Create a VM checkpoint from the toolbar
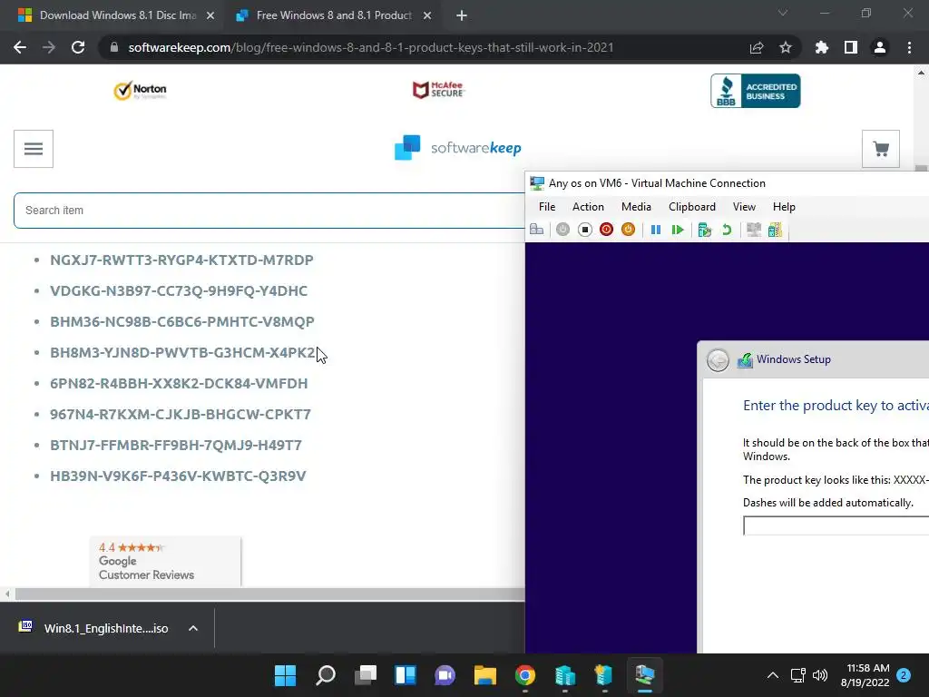 click(704, 230)
